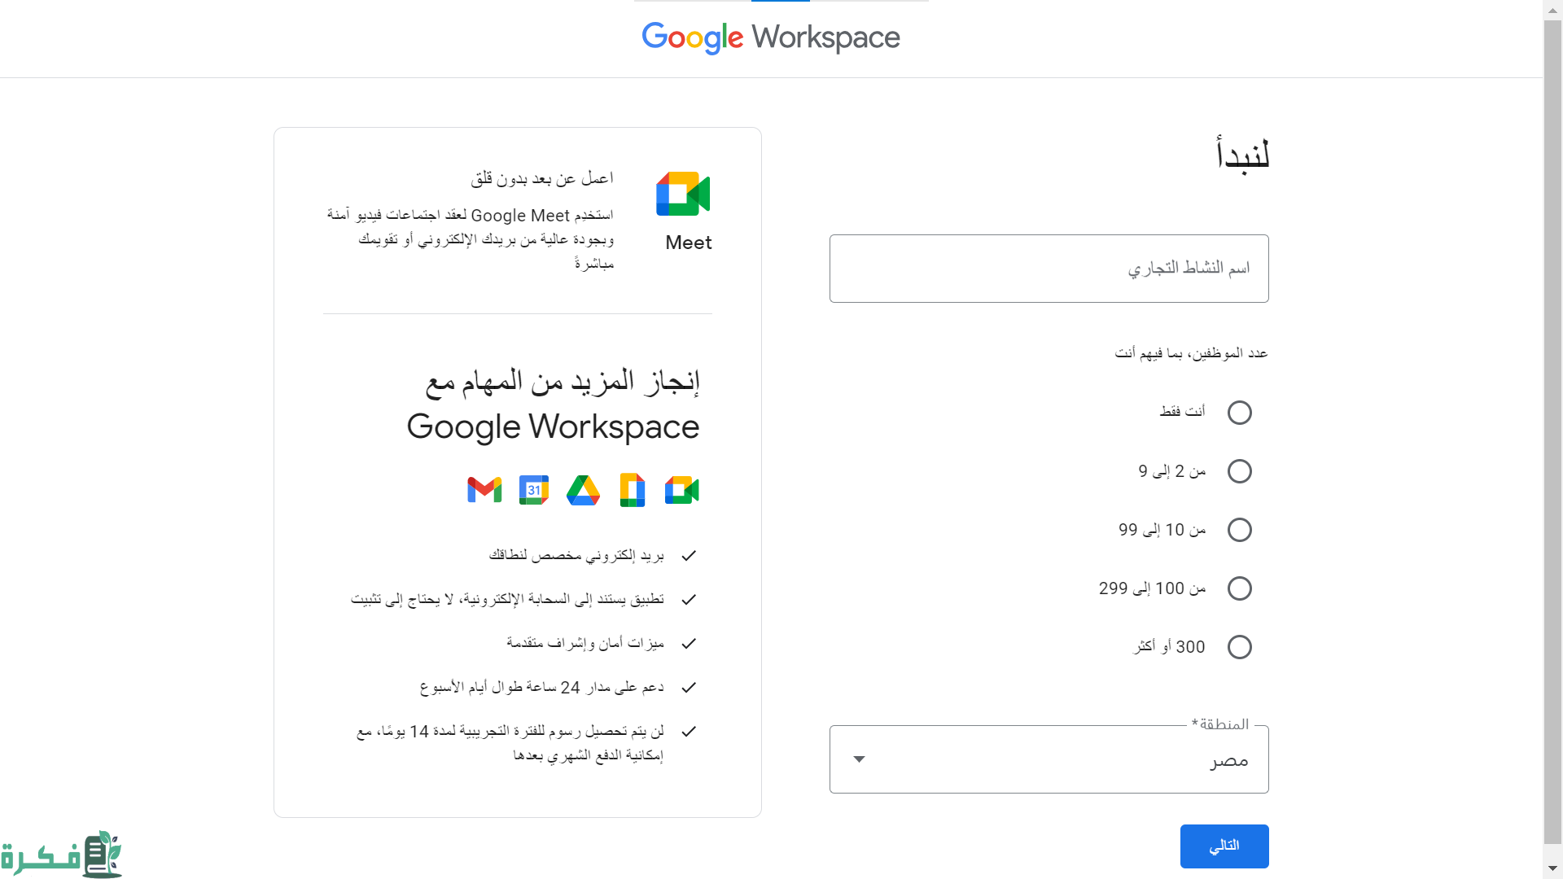Focus the business name input field

pos(1049,269)
